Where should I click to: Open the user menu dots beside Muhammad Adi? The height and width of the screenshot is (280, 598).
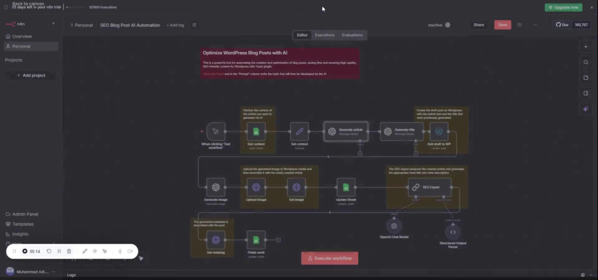coord(53,272)
